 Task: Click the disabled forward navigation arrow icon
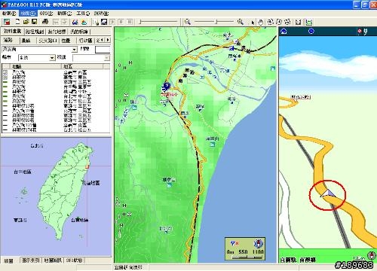[64, 22]
